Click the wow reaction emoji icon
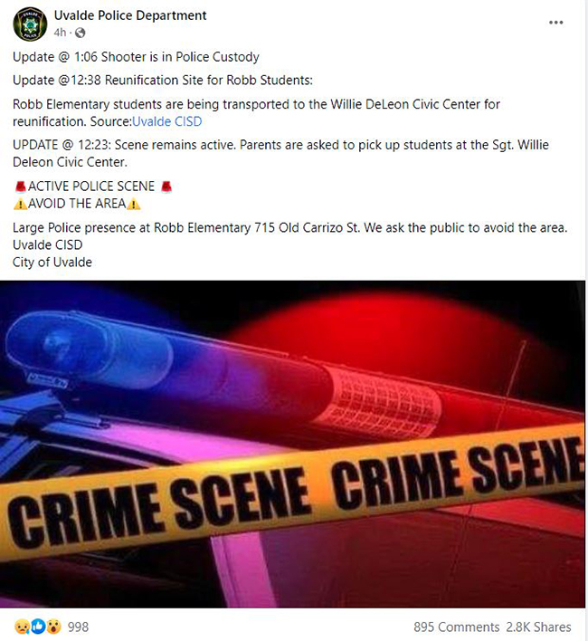588x641 pixels. [x=53, y=627]
